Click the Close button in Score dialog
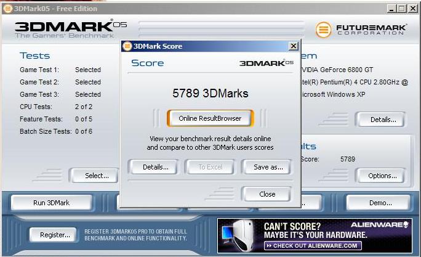This screenshot has width=421, height=257. 267,194
